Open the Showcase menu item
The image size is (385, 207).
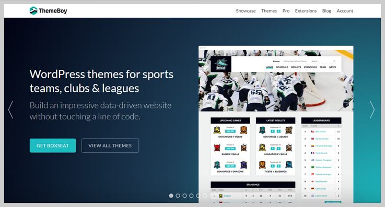(246, 11)
